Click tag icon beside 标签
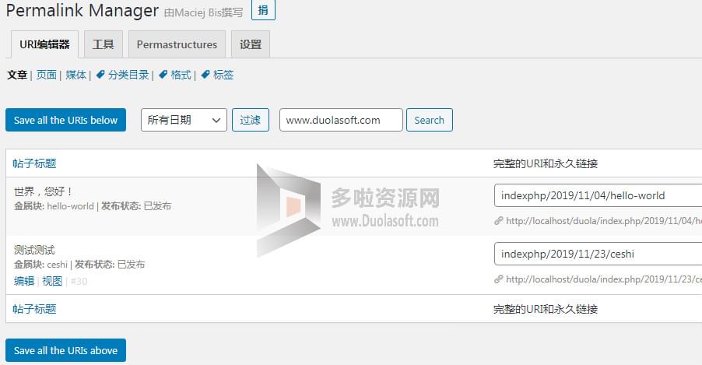The width and height of the screenshot is (702, 365). [x=205, y=75]
